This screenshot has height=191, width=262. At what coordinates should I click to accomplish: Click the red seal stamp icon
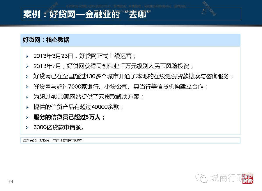tap(248, 179)
